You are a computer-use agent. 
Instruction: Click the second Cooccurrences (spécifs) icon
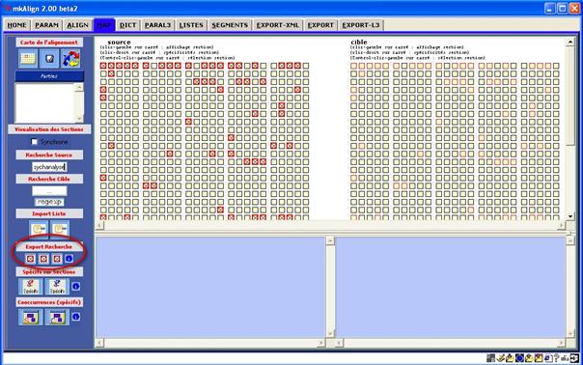point(57,317)
